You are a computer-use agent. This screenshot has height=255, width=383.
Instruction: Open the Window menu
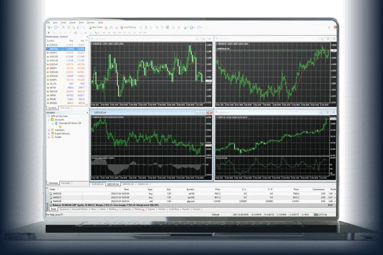[x=91, y=23]
